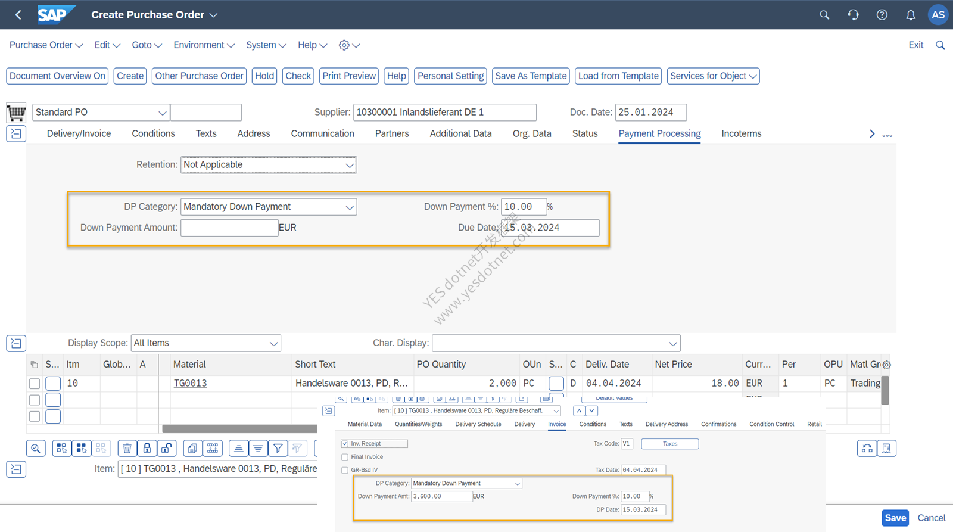
Task: Click the filter funnel icon
Action: 278,448
